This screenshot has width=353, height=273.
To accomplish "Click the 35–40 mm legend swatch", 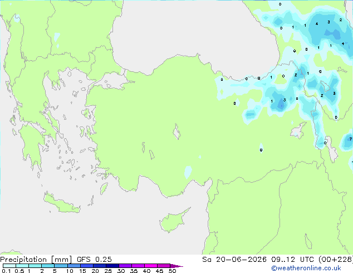I will 138,266.
